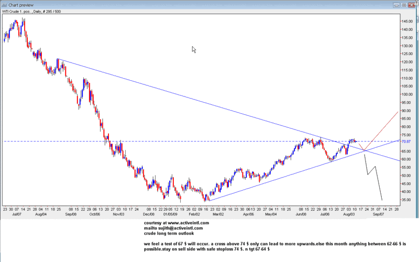Maximize the Chart preview window
Screen dimensions: 419x262
click(404, 4)
